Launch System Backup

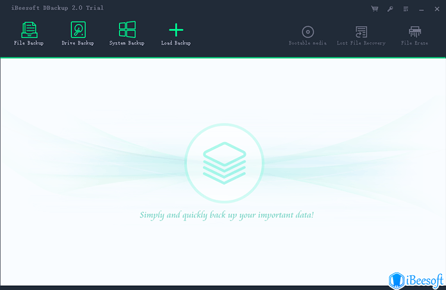click(127, 33)
